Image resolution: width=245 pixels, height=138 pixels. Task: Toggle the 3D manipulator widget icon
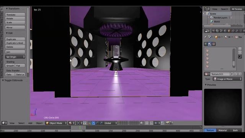coord(89,123)
